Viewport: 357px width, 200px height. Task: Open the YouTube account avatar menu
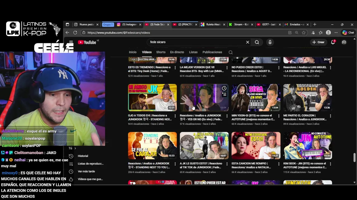[344, 42]
